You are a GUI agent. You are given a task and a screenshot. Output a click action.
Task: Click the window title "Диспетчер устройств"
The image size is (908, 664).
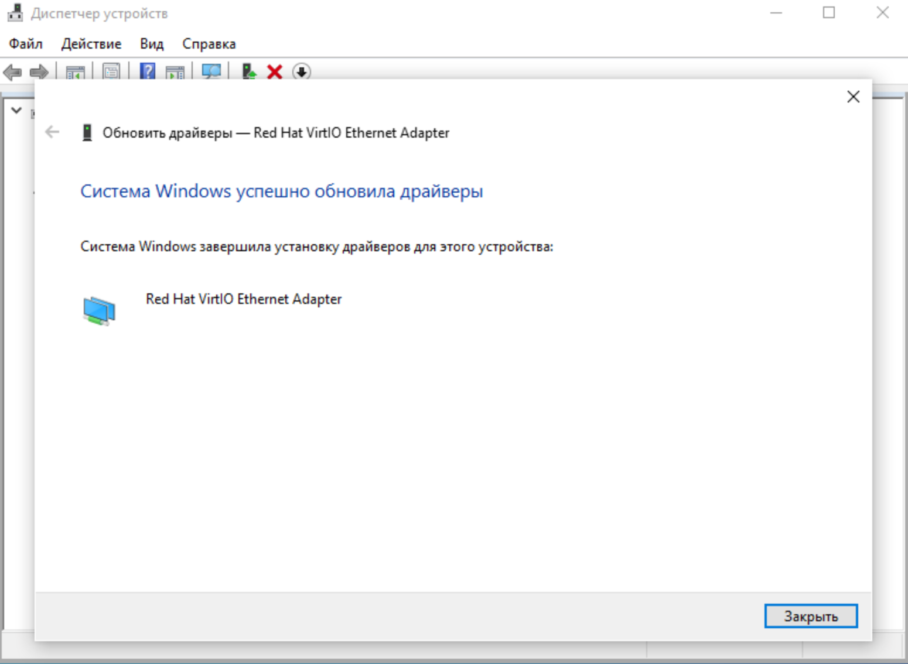coord(100,13)
